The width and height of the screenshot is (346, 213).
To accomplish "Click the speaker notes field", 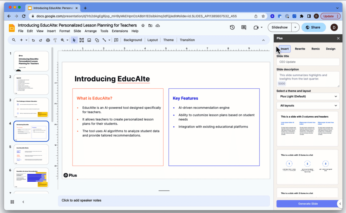I will point(162,200).
